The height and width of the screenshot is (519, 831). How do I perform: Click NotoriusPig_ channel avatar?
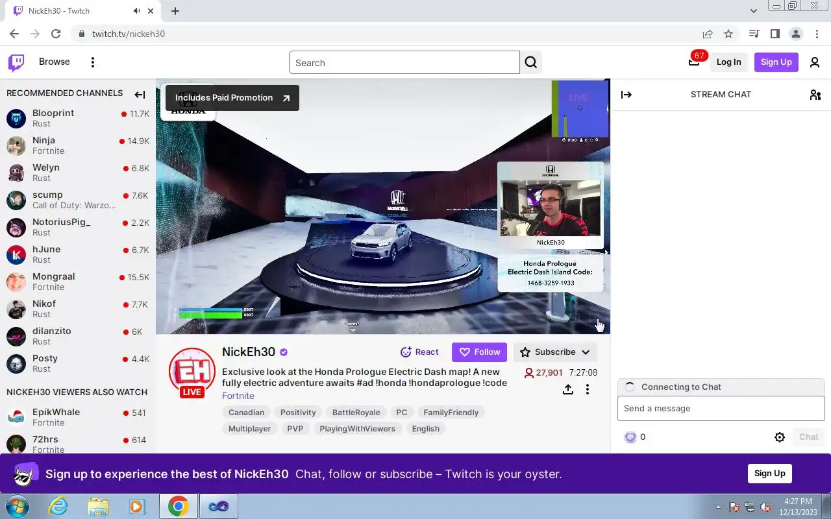coord(16,227)
